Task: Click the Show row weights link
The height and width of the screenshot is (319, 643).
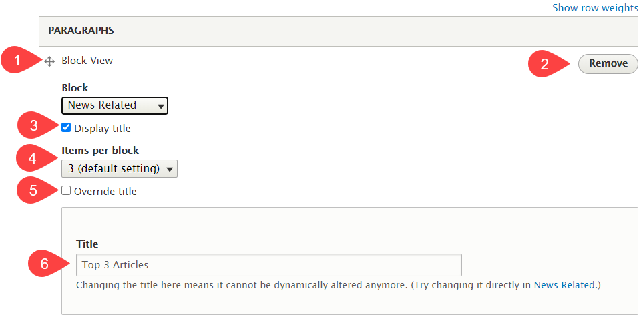Action: tap(594, 8)
